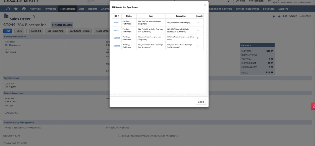This screenshot has width=315, height=146.
Task: Open SO387 link in Carton Packaging row
Action: point(117,22)
